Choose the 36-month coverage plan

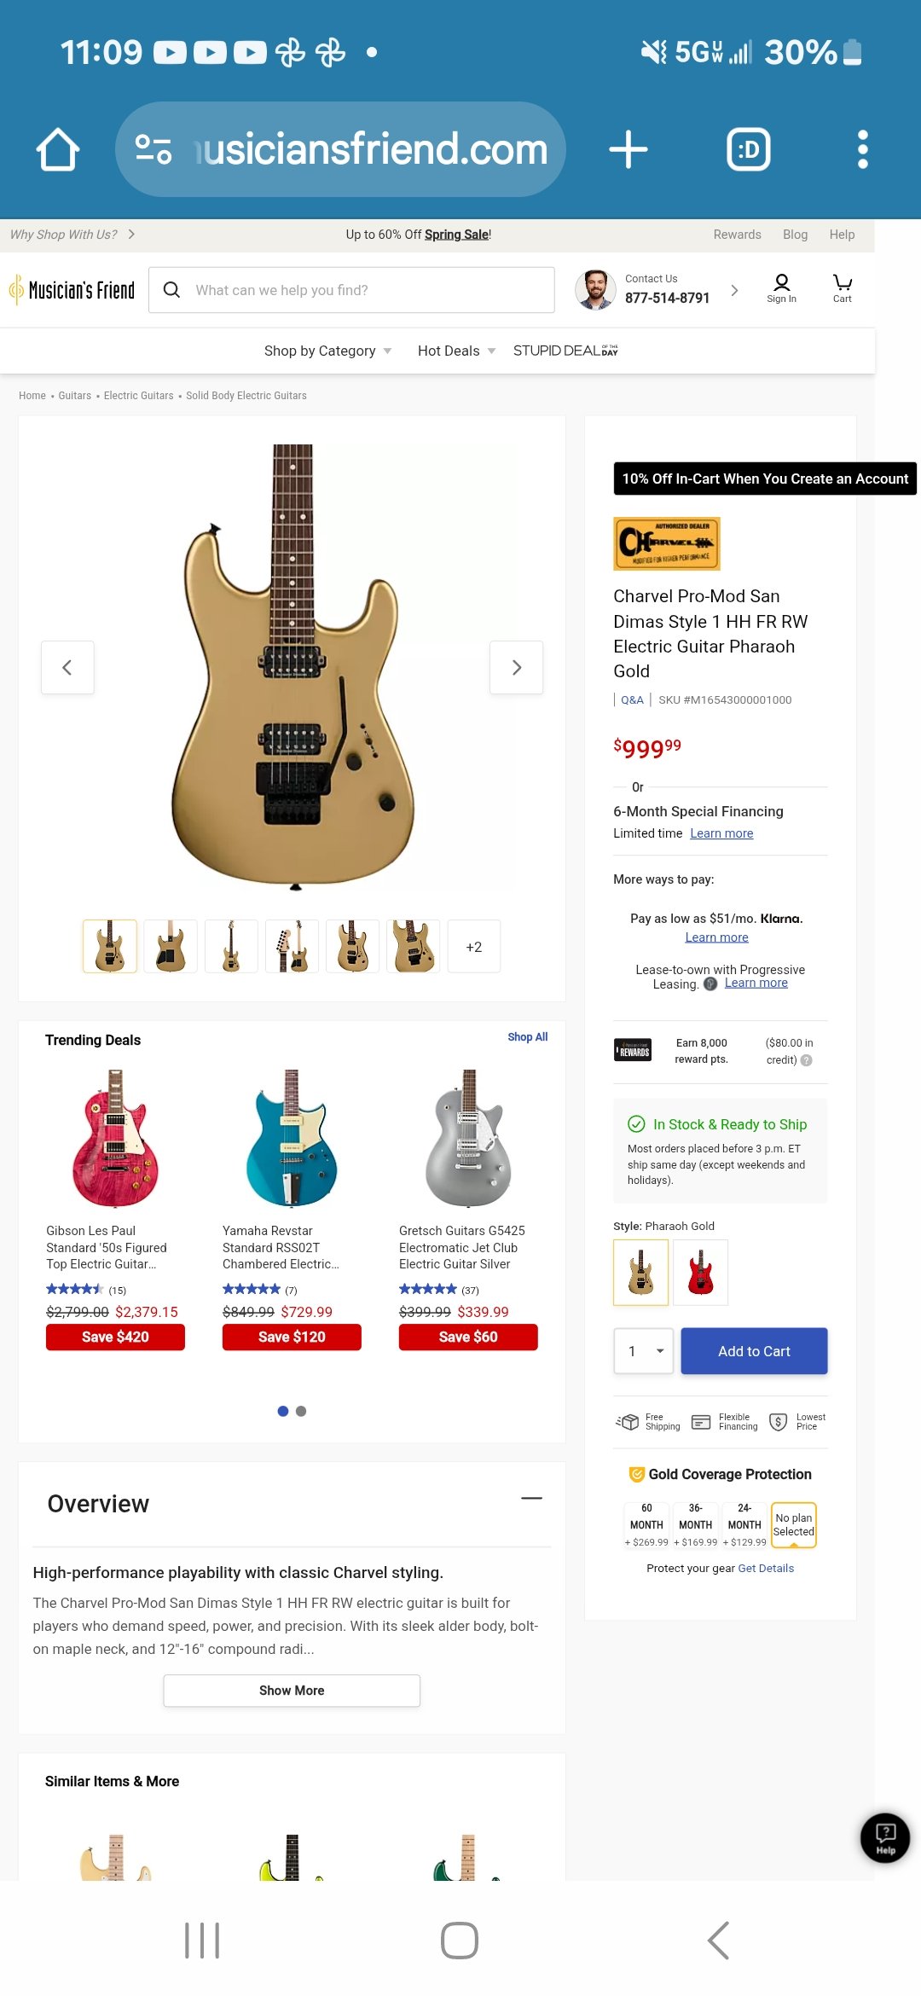(x=695, y=1524)
